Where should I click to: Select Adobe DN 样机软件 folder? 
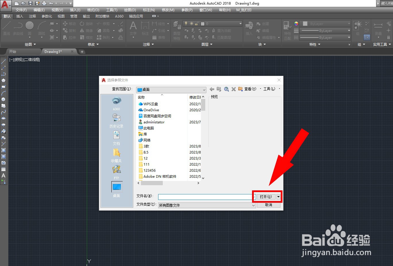point(158,176)
